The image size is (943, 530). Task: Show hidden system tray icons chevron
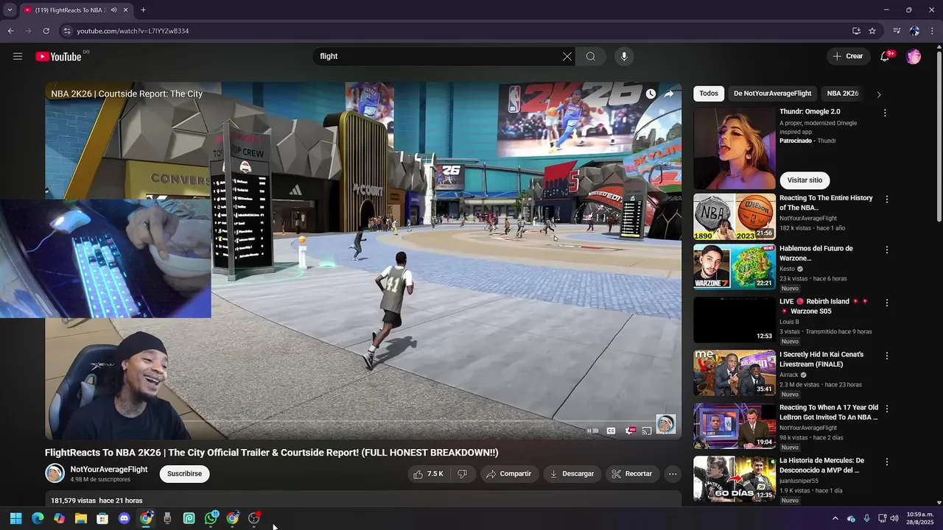pyautogui.click(x=835, y=518)
